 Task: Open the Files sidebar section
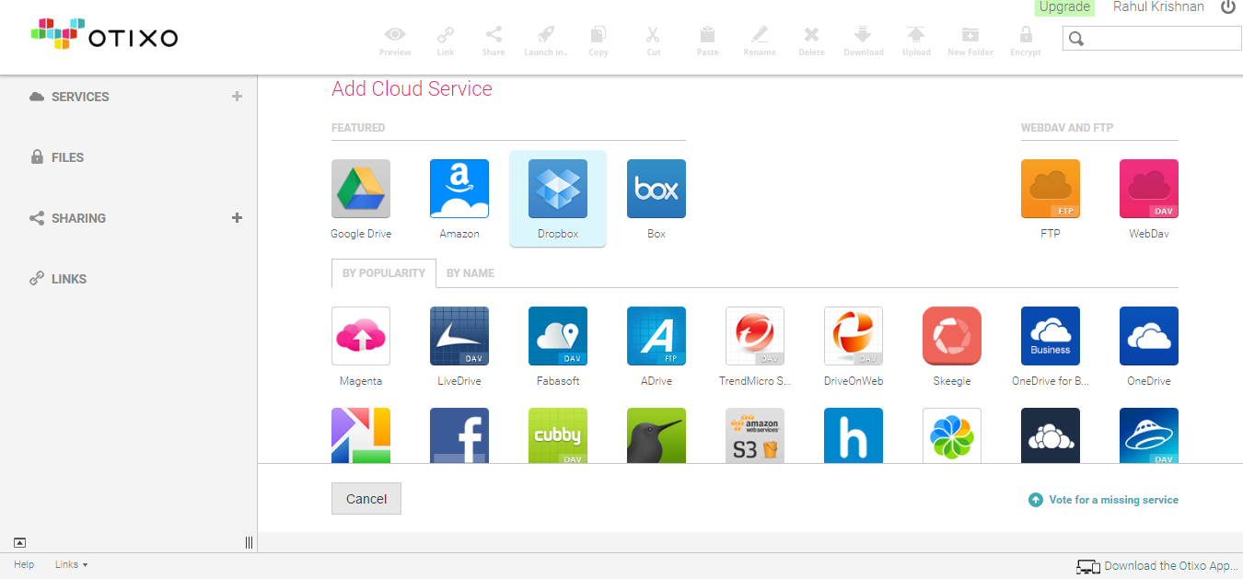click(x=67, y=157)
